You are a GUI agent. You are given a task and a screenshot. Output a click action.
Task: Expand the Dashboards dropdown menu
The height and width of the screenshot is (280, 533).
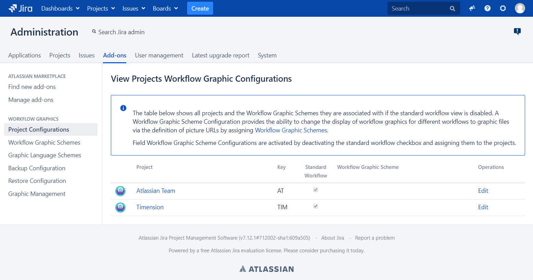click(x=60, y=8)
